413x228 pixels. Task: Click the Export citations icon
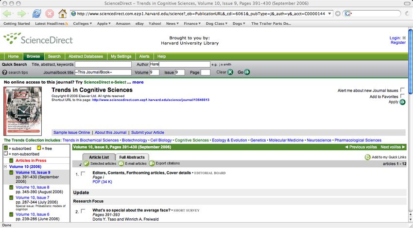152,163
